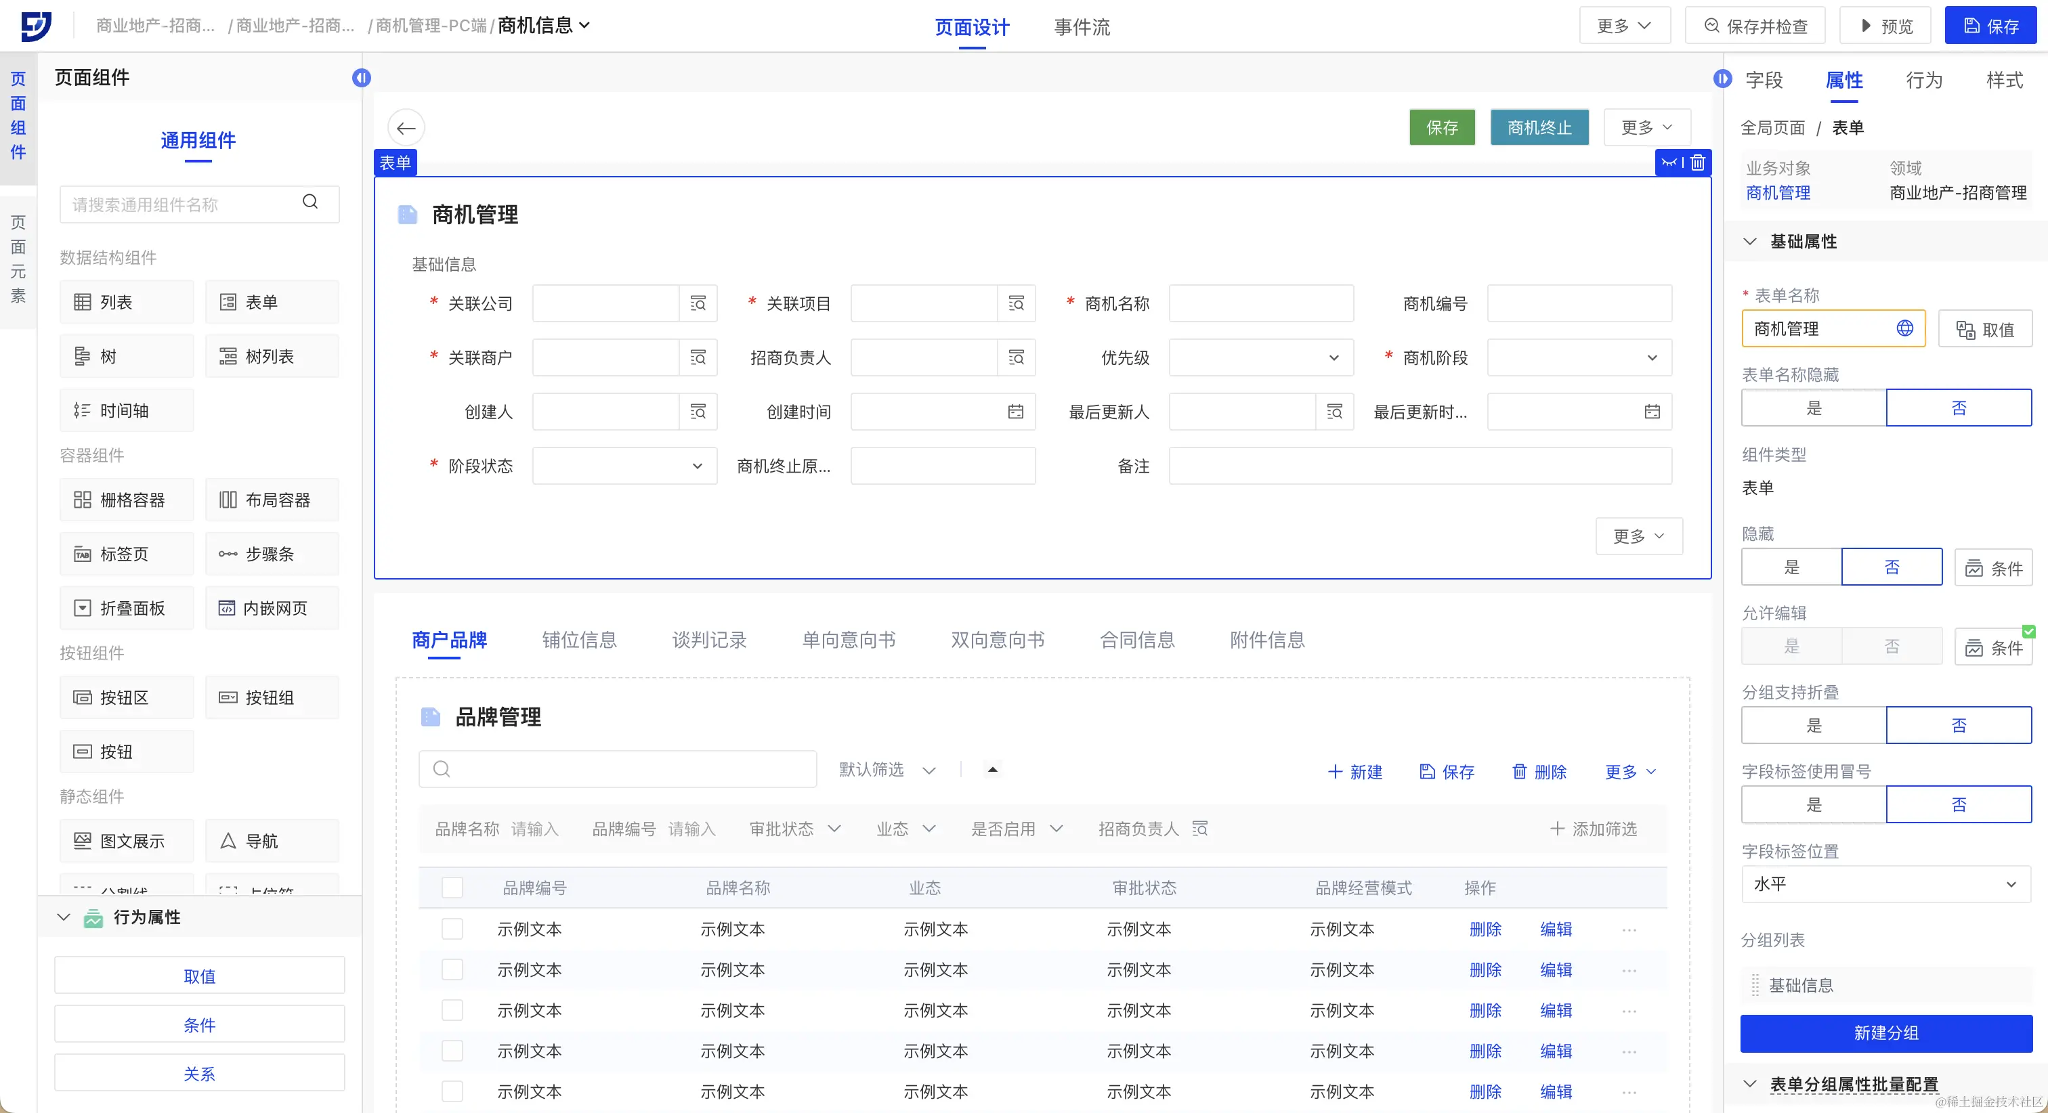Viewport: 2048px width, 1113px height.
Task: Click the trash icon on form toolbar
Action: click(x=1698, y=163)
